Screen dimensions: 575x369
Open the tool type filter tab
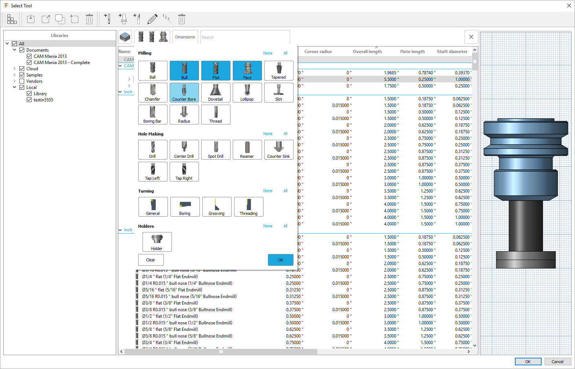tap(152, 37)
